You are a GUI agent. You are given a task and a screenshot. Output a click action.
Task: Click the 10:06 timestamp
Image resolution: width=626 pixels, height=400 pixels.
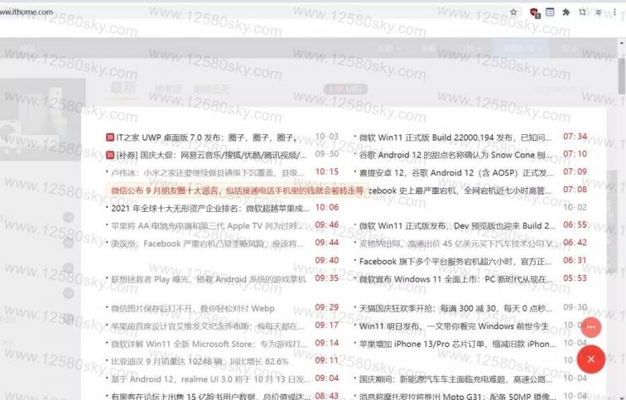pyautogui.click(x=326, y=207)
